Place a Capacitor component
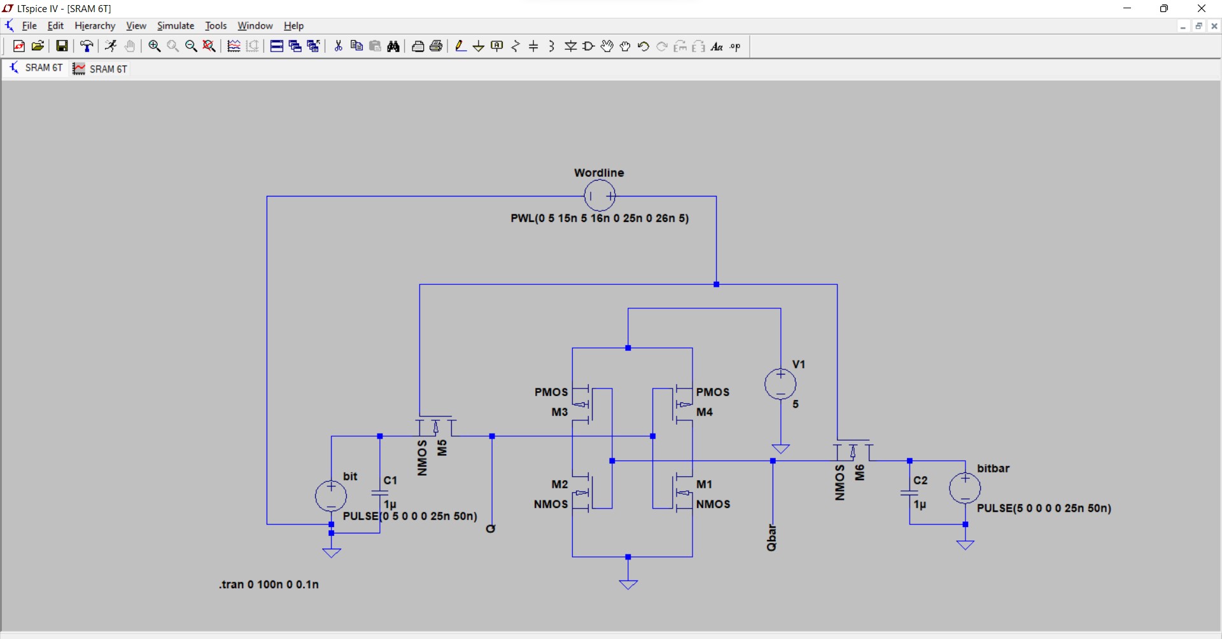The width and height of the screenshot is (1222, 639). point(533,46)
